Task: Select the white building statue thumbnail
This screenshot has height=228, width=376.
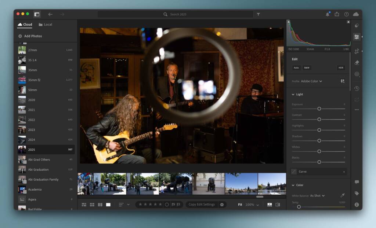Action: coord(209,184)
